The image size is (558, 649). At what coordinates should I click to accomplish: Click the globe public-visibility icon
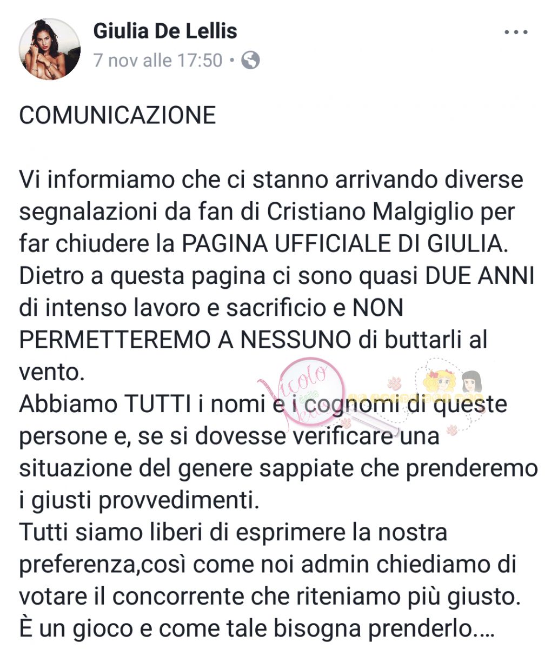pyautogui.click(x=250, y=60)
